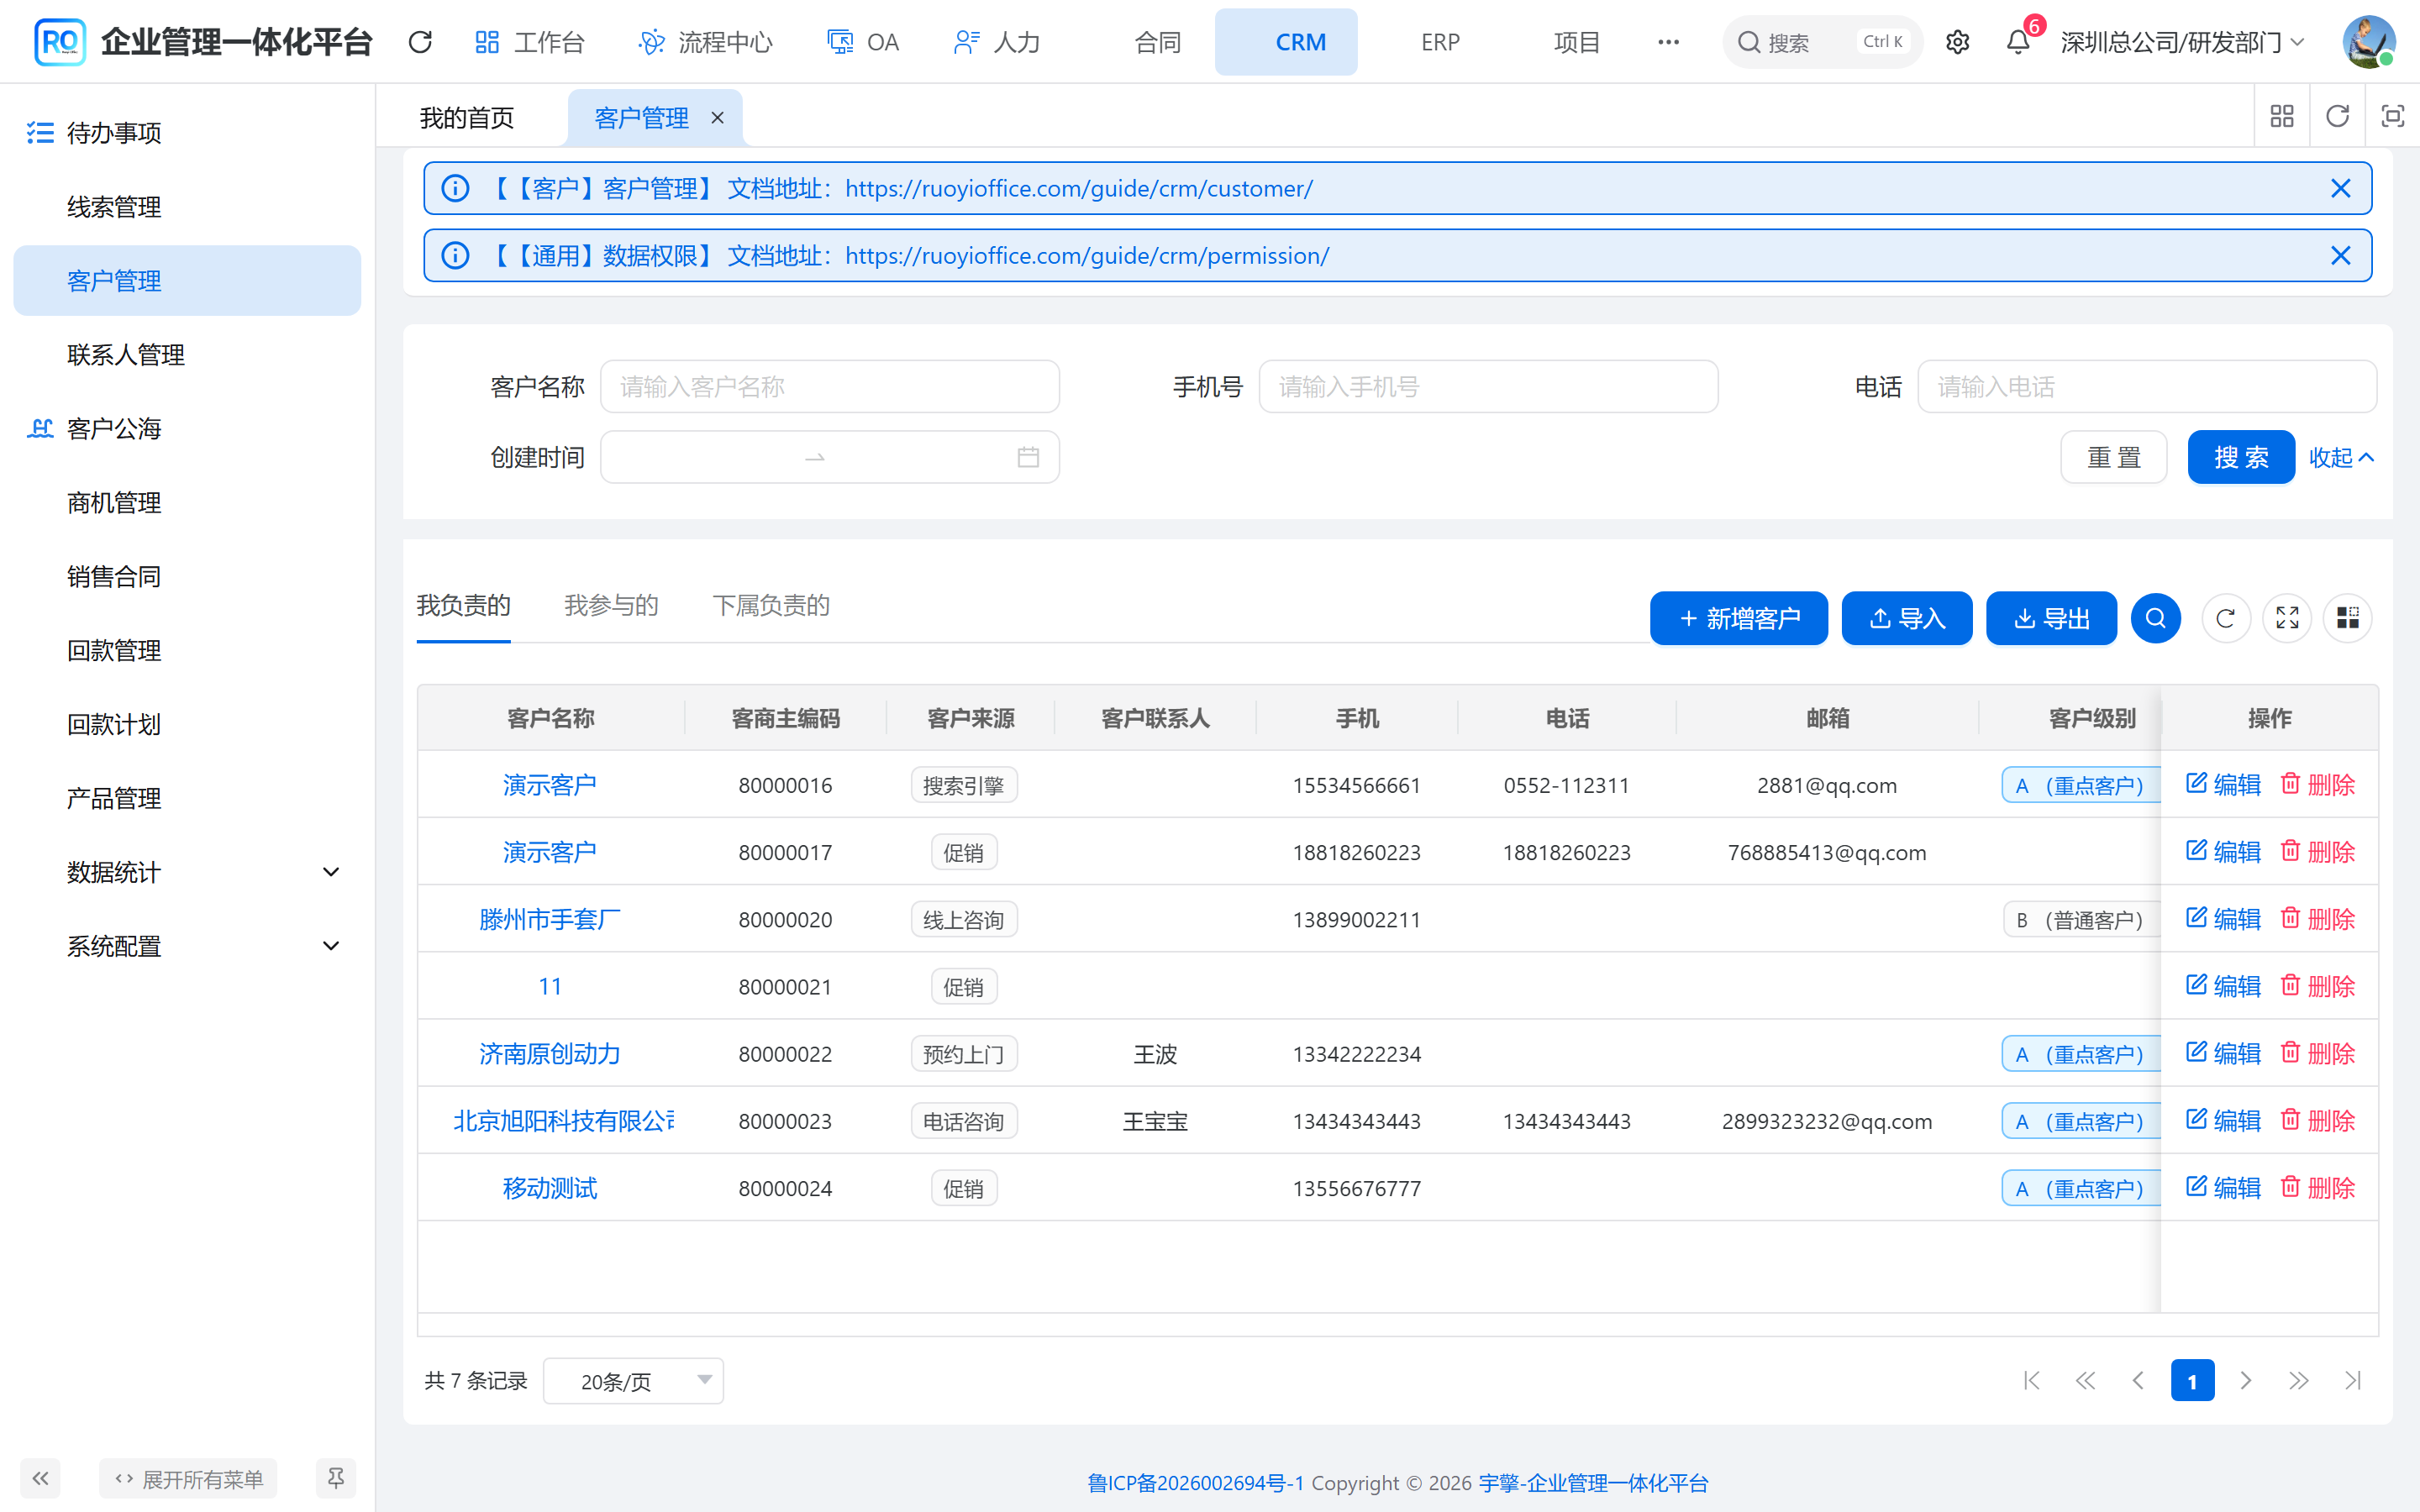Screen dimensions: 2420x1512
Task: Collapse the search form via 收起
Action: pyautogui.click(x=2340, y=457)
